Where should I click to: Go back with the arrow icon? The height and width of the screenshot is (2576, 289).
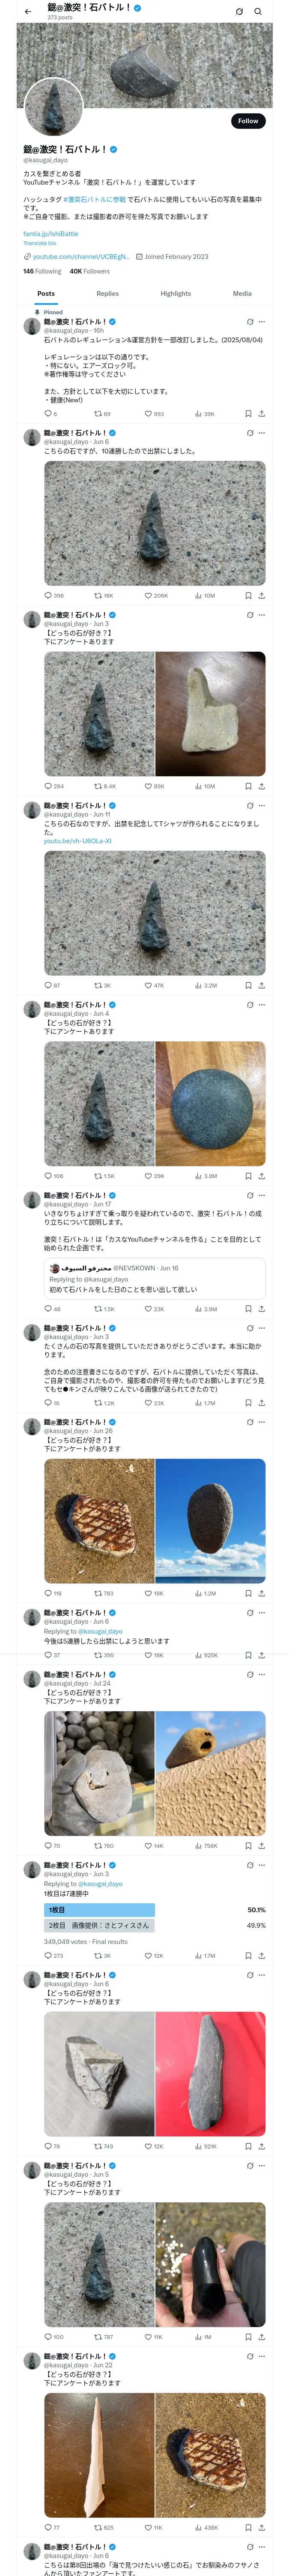point(28,12)
